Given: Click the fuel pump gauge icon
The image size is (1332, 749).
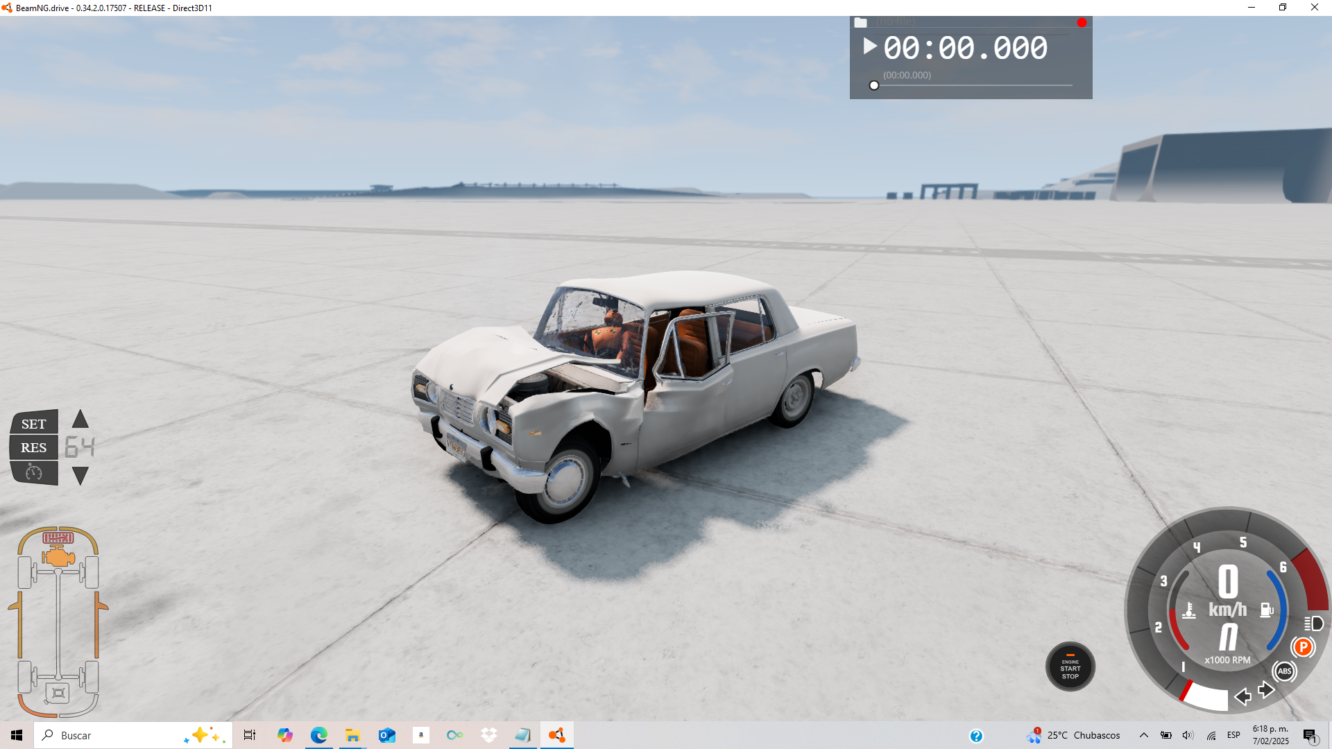Looking at the screenshot, I should (1267, 610).
